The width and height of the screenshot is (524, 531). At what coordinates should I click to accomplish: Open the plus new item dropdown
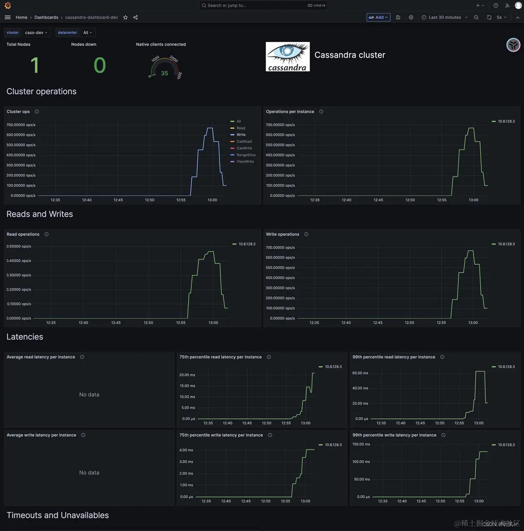[x=480, y=5]
